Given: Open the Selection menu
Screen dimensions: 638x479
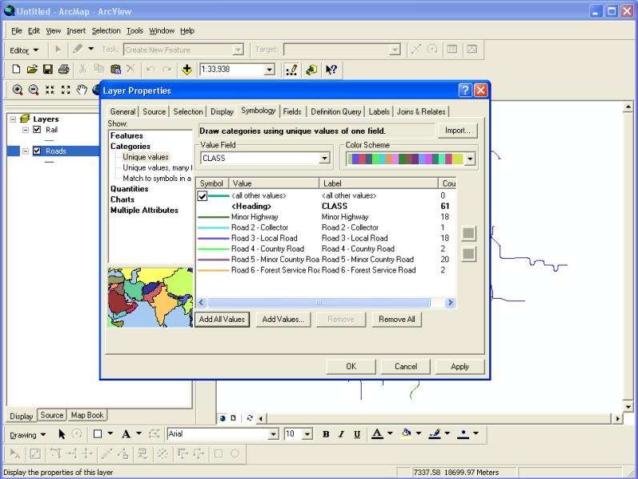Looking at the screenshot, I should pyautogui.click(x=106, y=30).
